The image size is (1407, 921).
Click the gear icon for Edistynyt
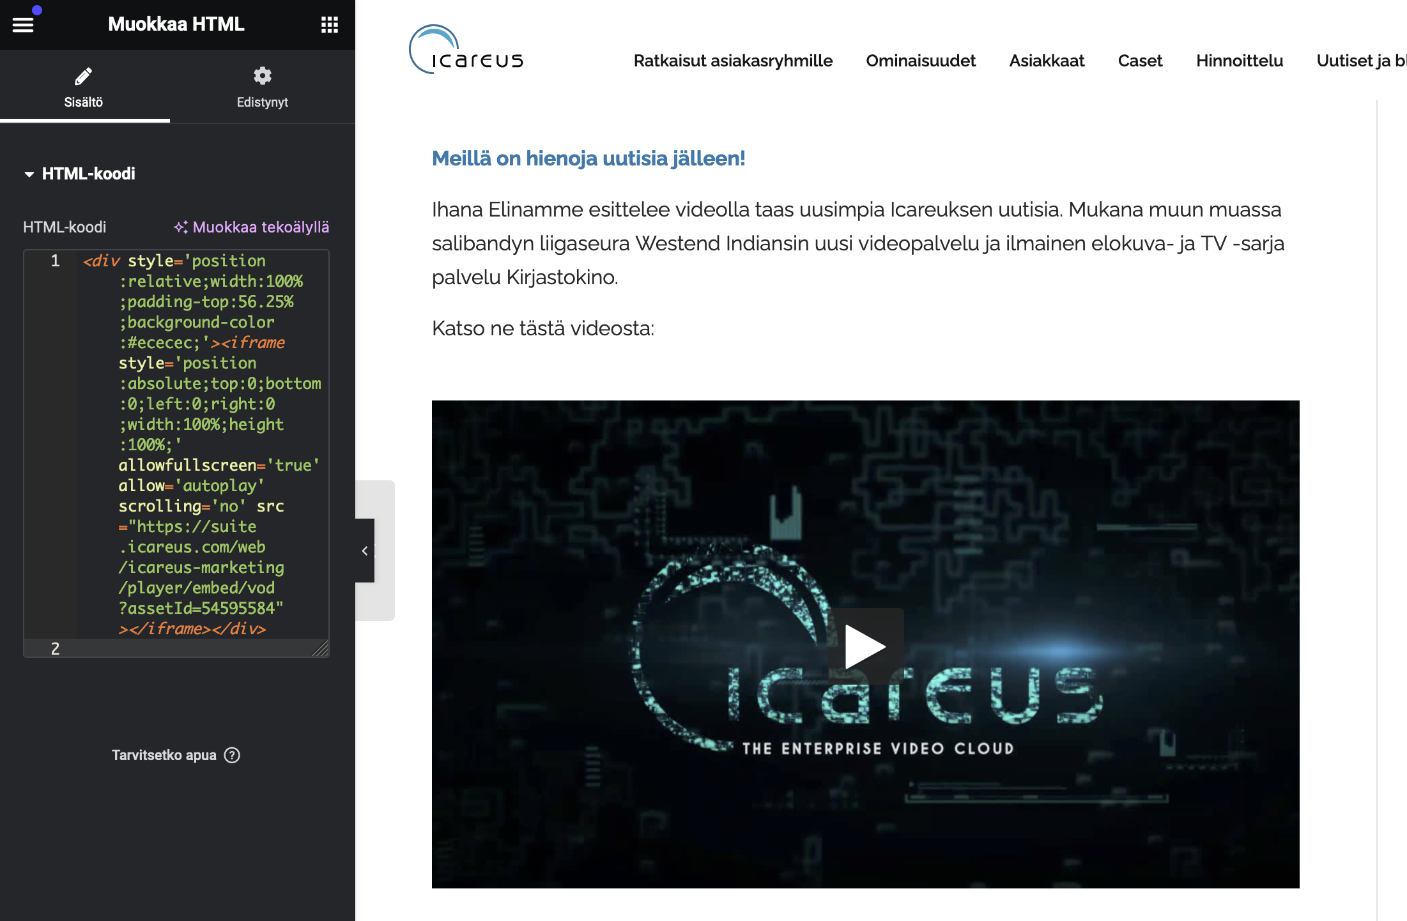pyautogui.click(x=262, y=76)
